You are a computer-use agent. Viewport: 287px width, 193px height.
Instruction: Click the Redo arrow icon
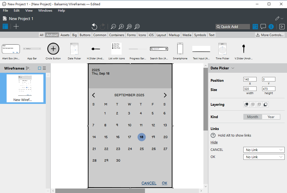pyautogui.click(x=102, y=27)
